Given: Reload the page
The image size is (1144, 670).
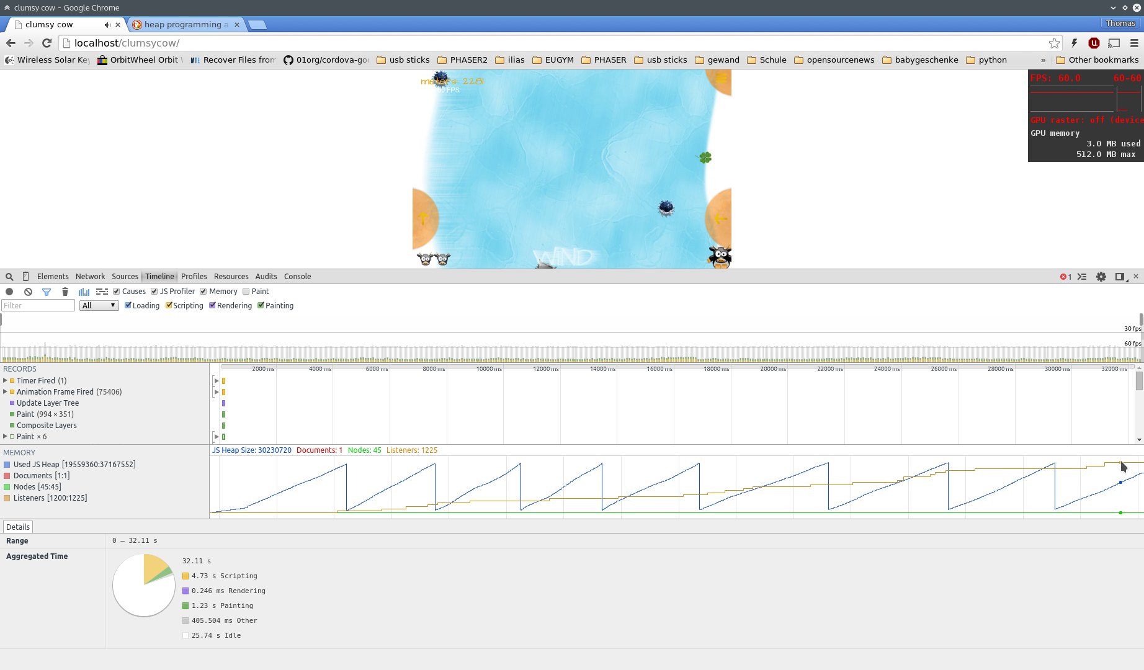Looking at the screenshot, I should pos(47,43).
